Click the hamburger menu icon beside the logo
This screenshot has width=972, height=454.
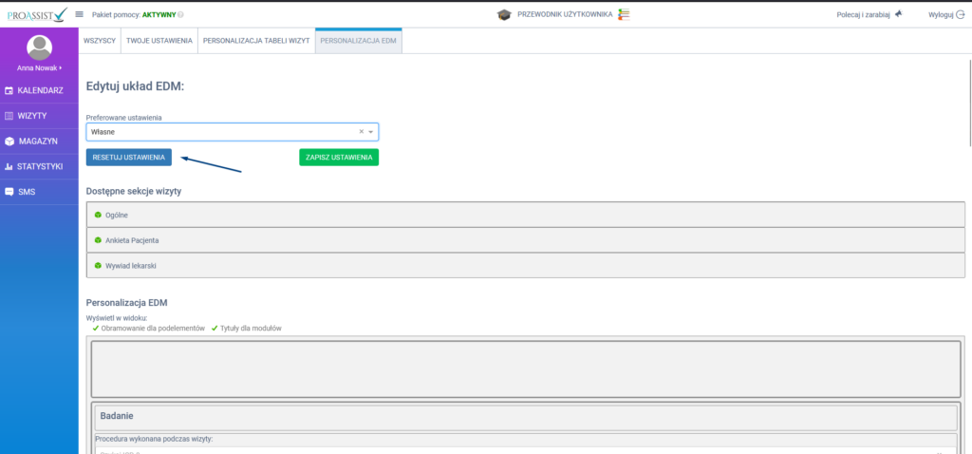(x=80, y=14)
